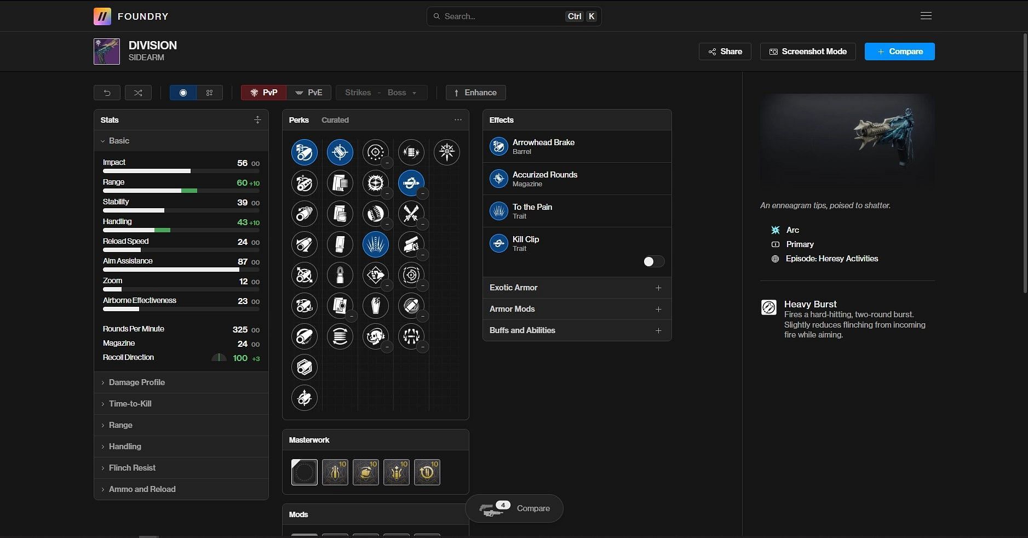Select the empty masterwork slot
The image size is (1028, 538).
(304, 472)
